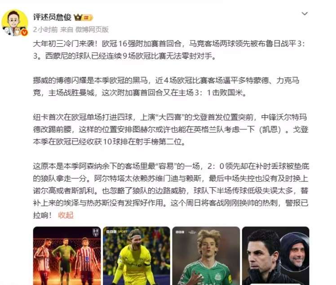The image size is (336, 285).
Task: Open the two coaches photo thumbnail
Action: click(275, 256)
